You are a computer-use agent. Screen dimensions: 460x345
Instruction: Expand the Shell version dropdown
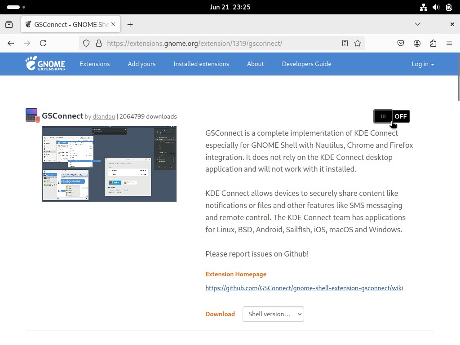point(273,314)
